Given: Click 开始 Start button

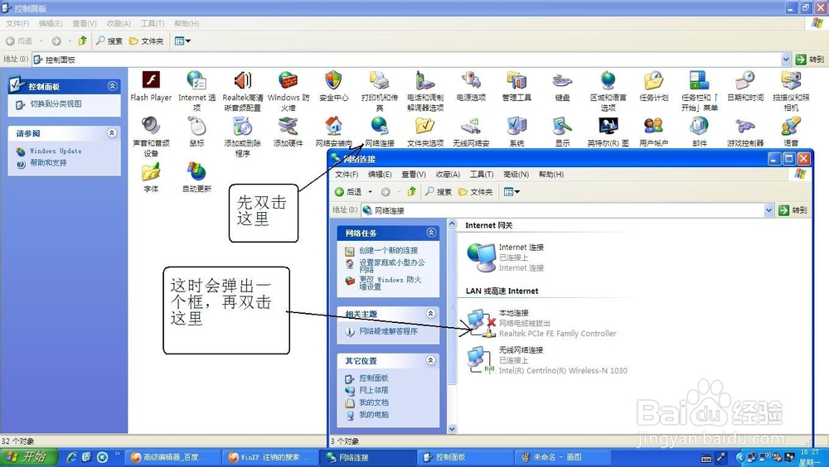Looking at the screenshot, I should (27, 457).
